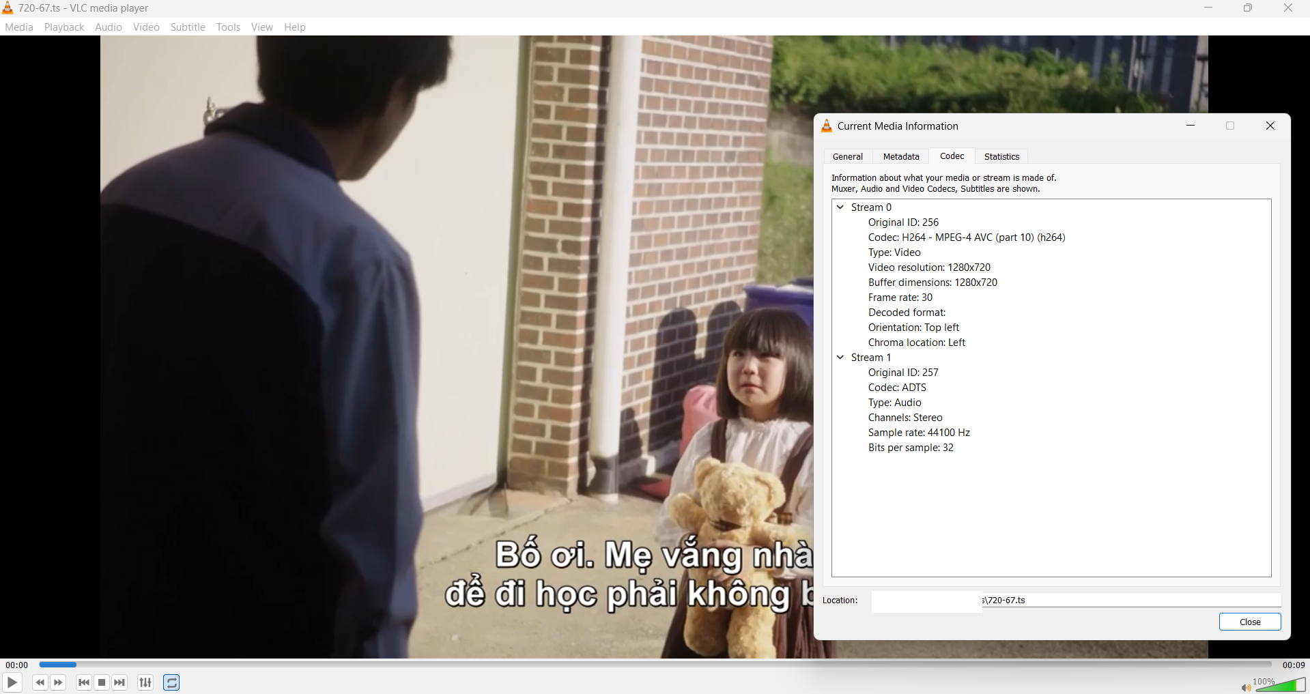Switch to the Statistics tab
This screenshot has width=1310, height=694.
pos(1001,156)
